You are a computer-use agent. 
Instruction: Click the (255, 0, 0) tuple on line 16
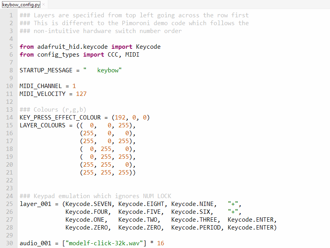(x=106, y=133)
